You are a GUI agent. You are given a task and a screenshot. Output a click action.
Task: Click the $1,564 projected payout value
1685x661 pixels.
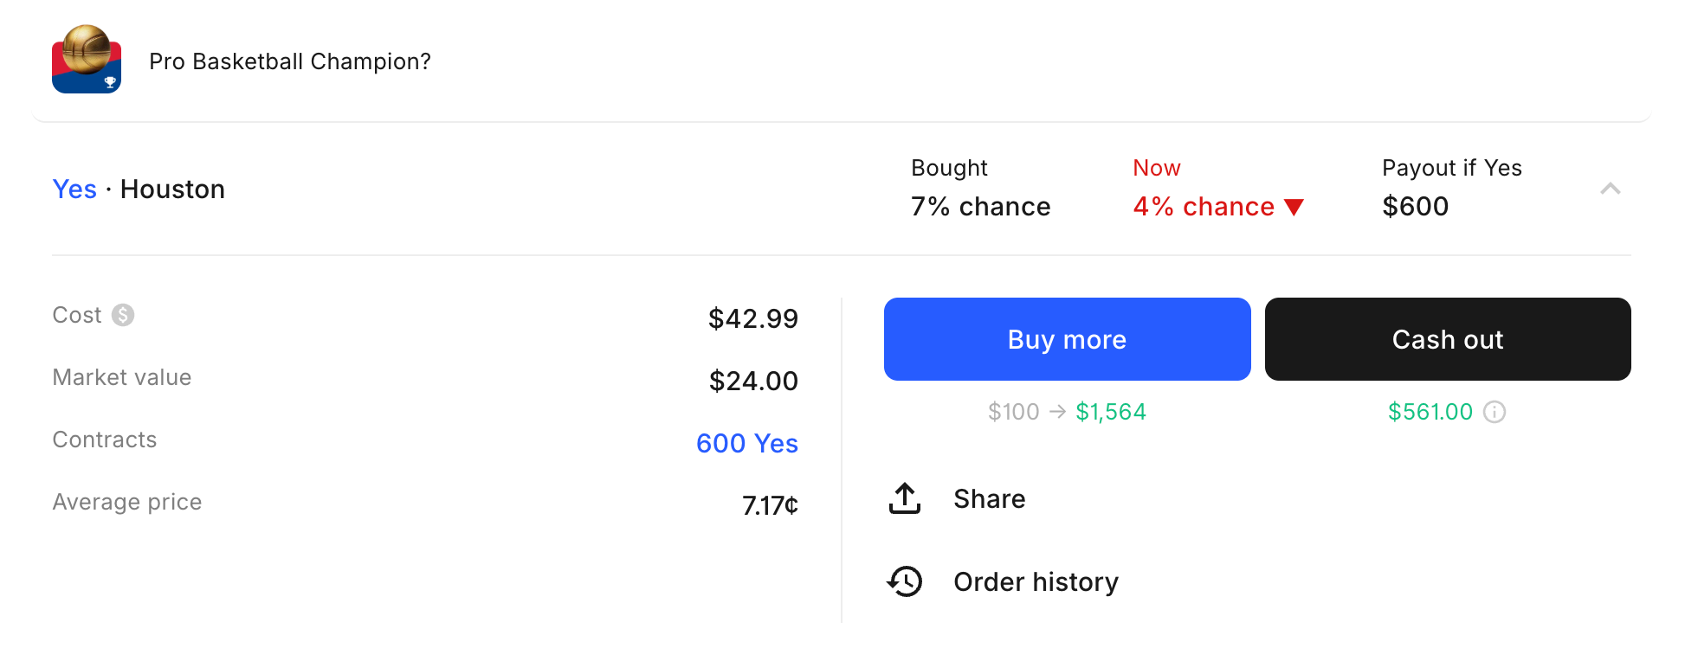[x=1110, y=412]
